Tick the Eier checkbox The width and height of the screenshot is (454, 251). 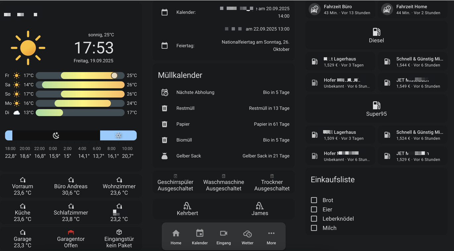(x=314, y=209)
